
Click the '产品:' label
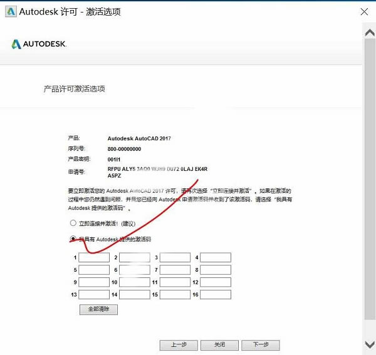pos(74,138)
